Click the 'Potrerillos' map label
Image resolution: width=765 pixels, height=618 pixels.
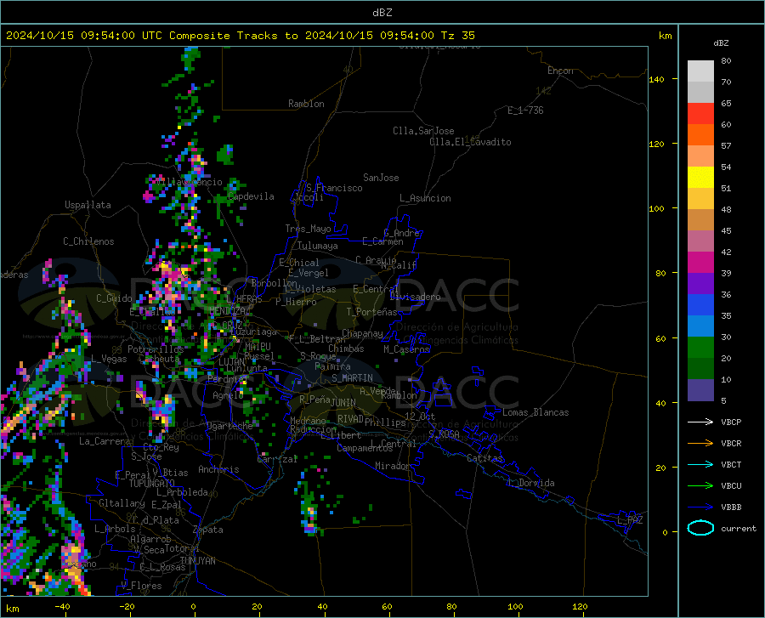[x=156, y=349]
